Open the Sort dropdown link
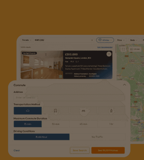The width and height of the screenshot is (144, 160). (105, 47)
